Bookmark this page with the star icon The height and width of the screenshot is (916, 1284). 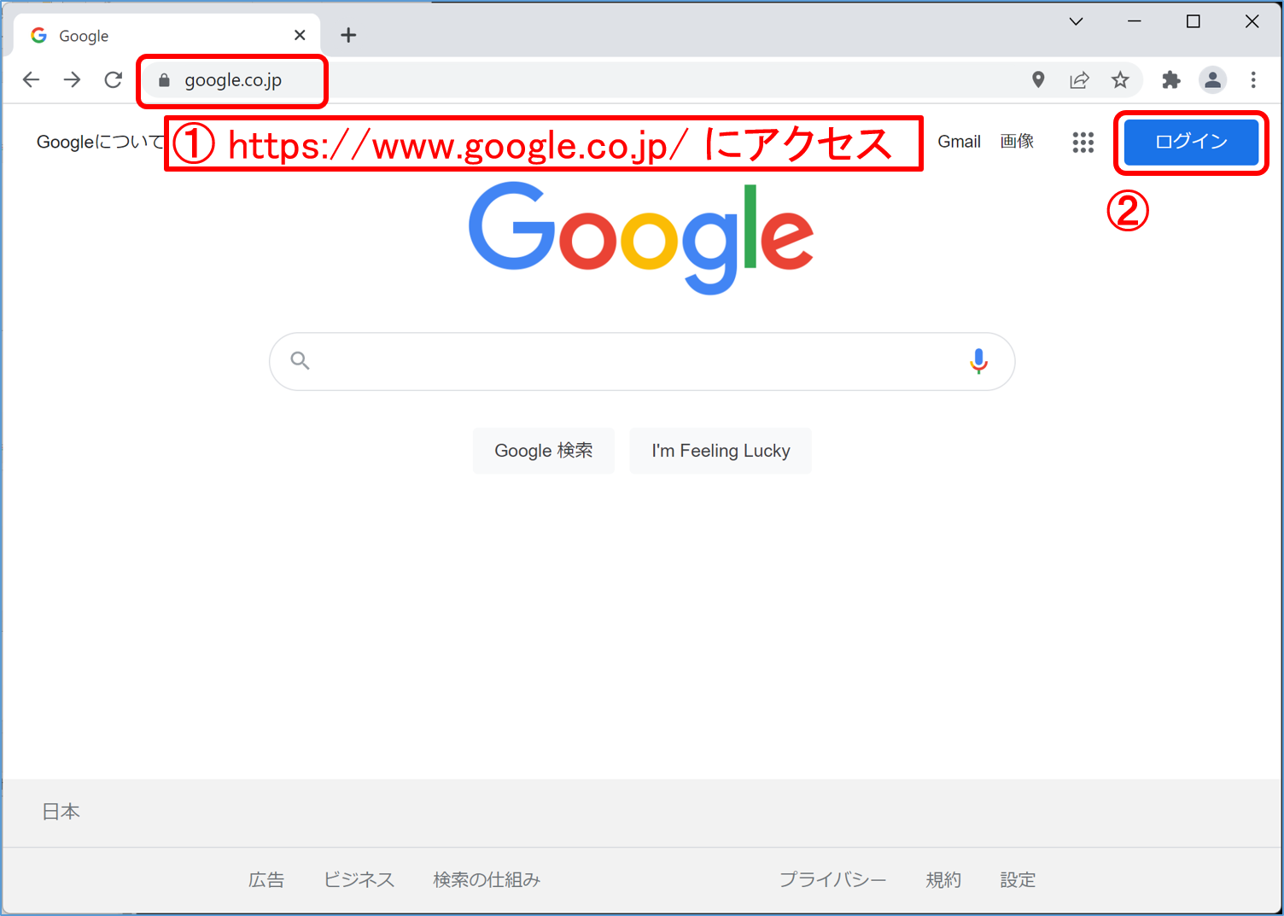(1120, 79)
